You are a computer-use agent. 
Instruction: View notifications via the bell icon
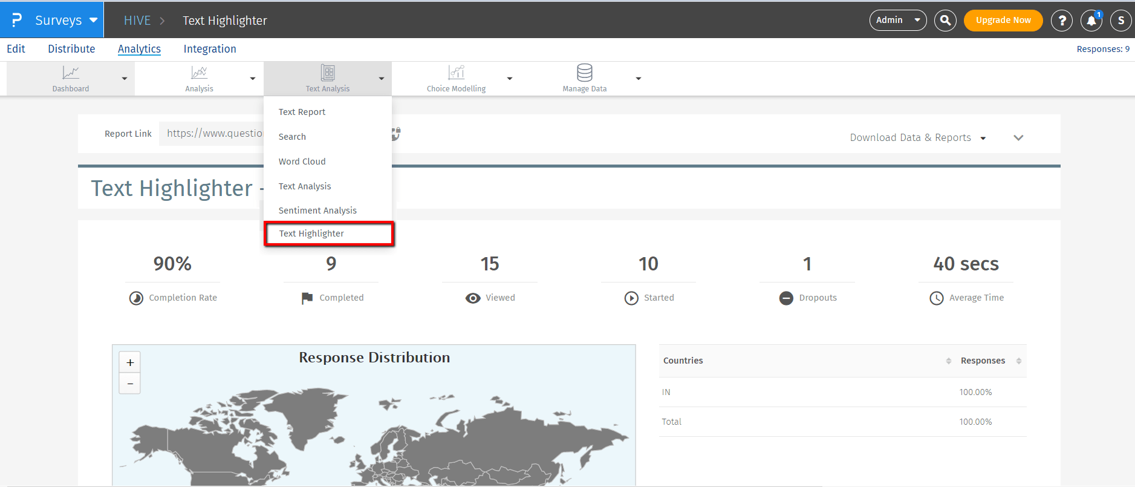pos(1091,20)
